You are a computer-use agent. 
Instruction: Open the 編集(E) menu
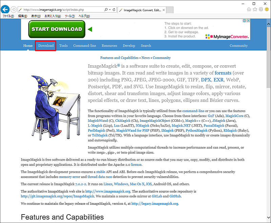tap(23, 16)
